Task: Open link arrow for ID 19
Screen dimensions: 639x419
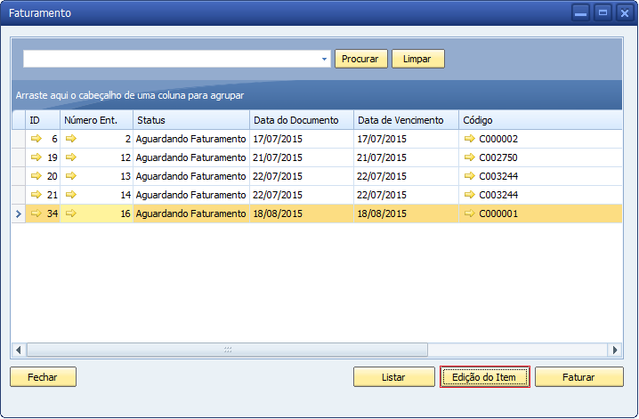Action: 36,157
